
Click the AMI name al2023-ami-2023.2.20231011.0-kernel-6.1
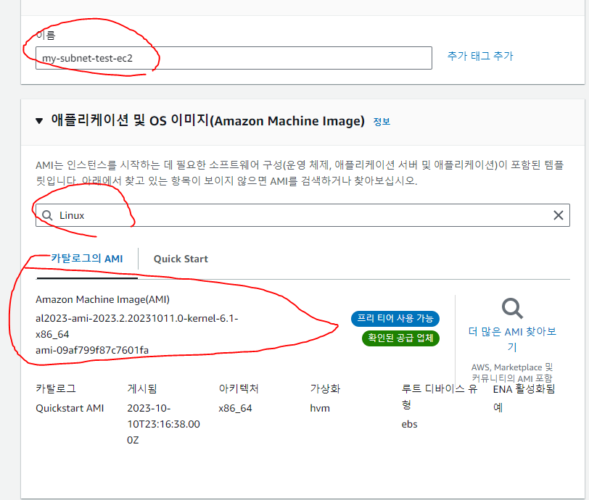point(136,326)
